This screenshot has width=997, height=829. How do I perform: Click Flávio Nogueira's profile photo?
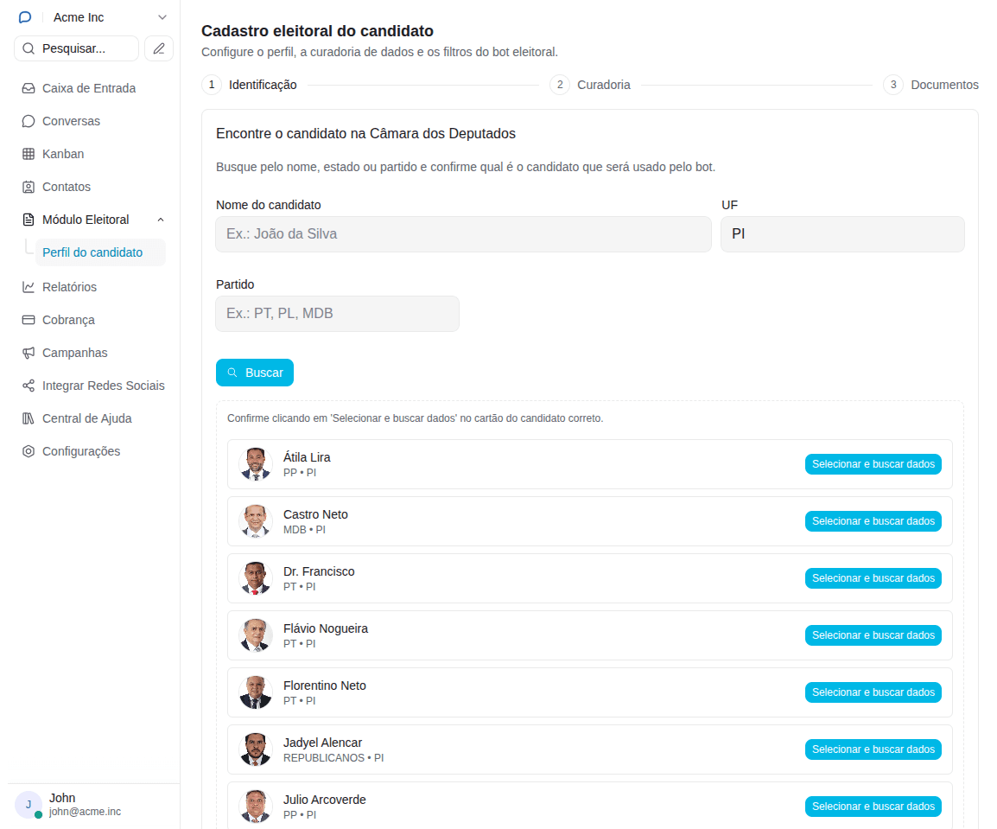256,635
